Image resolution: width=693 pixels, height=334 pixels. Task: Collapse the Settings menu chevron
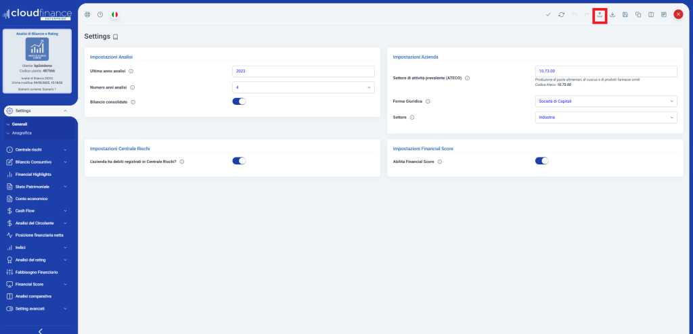pyautogui.click(x=66, y=111)
